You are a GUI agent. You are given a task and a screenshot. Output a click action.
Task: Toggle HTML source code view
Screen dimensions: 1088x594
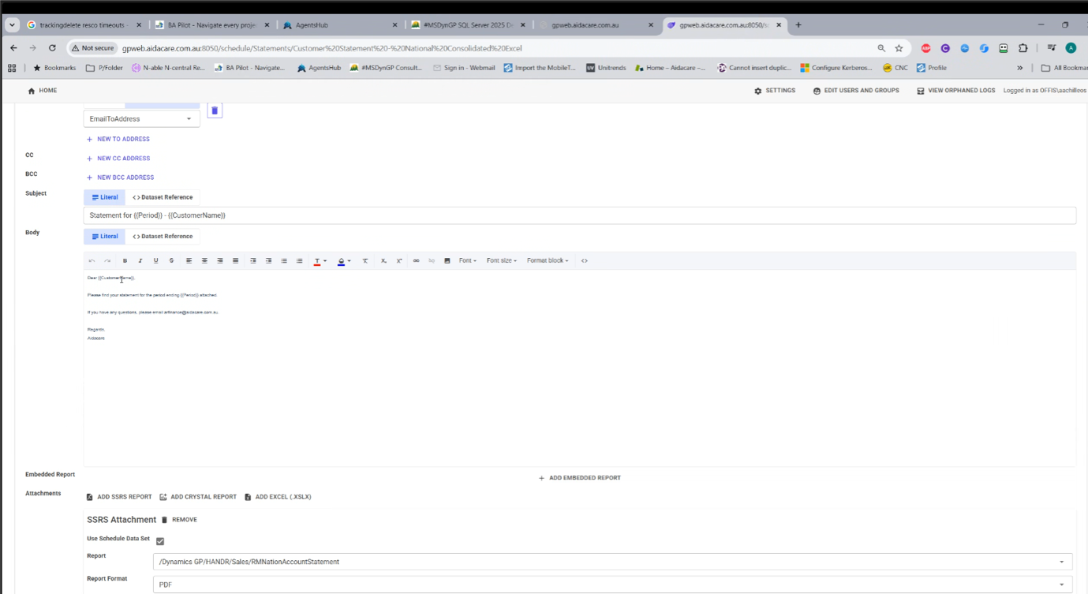585,260
